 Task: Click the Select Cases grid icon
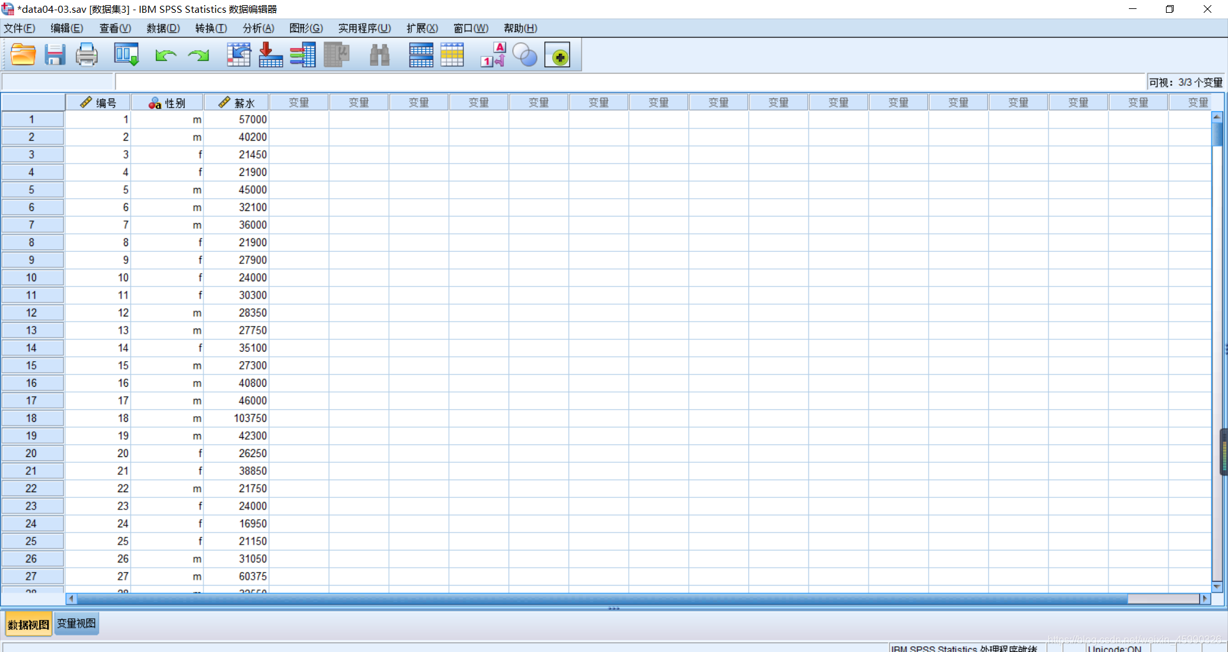point(452,55)
